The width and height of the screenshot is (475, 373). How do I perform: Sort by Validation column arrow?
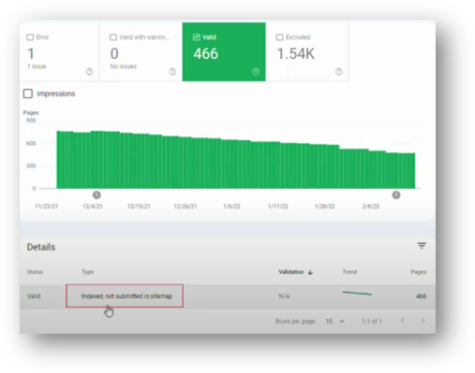pyautogui.click(x=310, y=272)
